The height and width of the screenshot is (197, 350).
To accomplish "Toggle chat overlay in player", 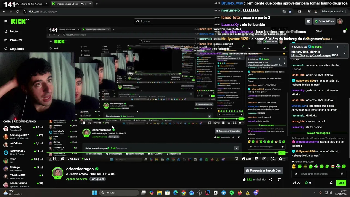I will [256, 159].
